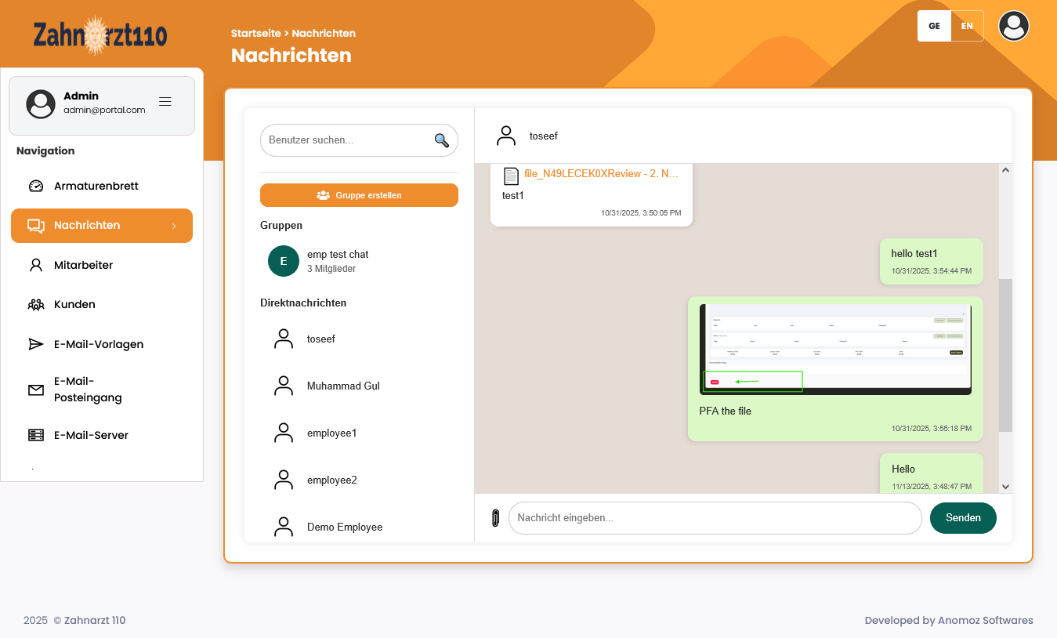
Task: Click the E-Mail-Server icon
Action: 36,435
